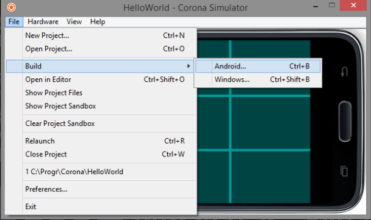Open the Help menu
371x220 pixels.
[x=98, y=22]
